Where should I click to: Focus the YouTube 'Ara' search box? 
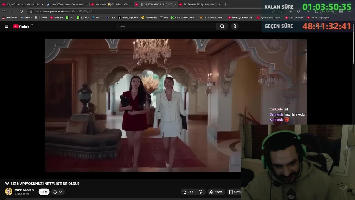click(167, 26)
